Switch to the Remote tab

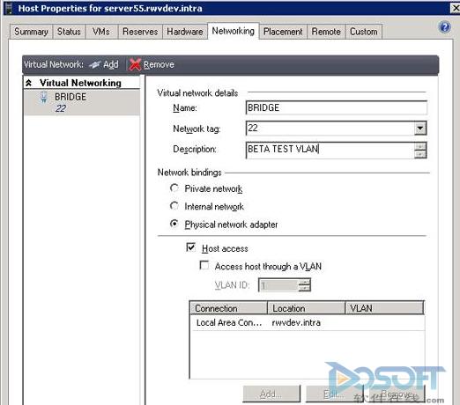point(326,32)
